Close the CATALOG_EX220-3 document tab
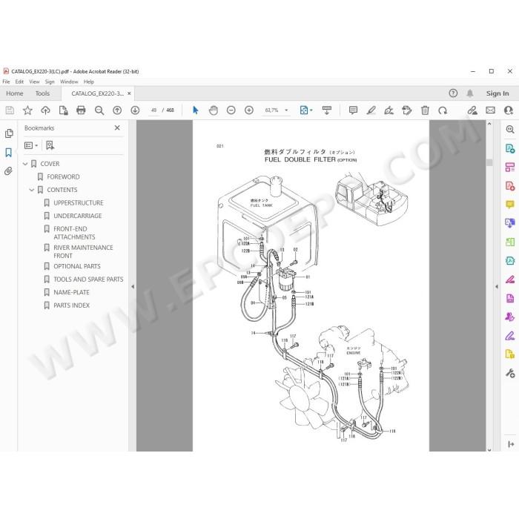The image size is (519, 519). (129, 93)
